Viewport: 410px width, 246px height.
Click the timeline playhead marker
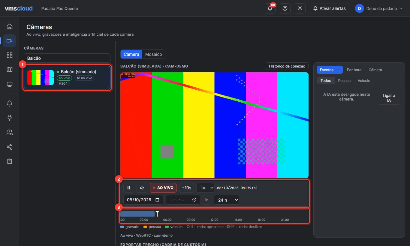157,214
